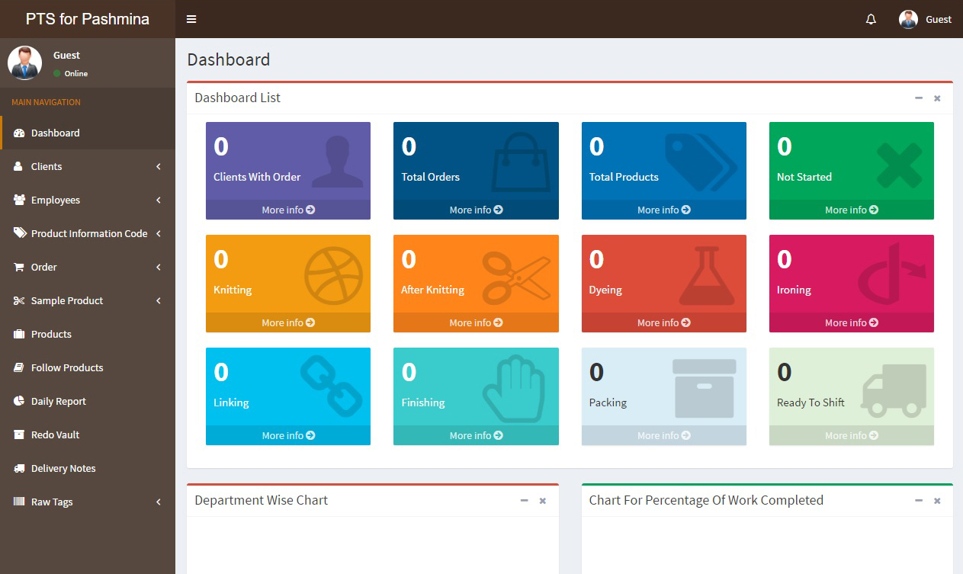Open the Guest user menu in header
The image size is (963, 574).
tap(926, 19)
